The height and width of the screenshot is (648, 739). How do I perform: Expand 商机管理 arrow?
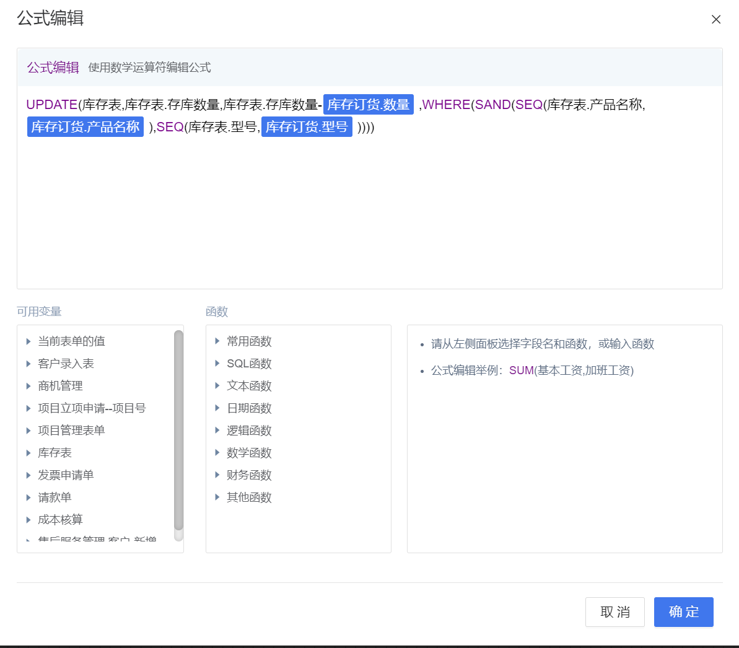coord(28,385)
